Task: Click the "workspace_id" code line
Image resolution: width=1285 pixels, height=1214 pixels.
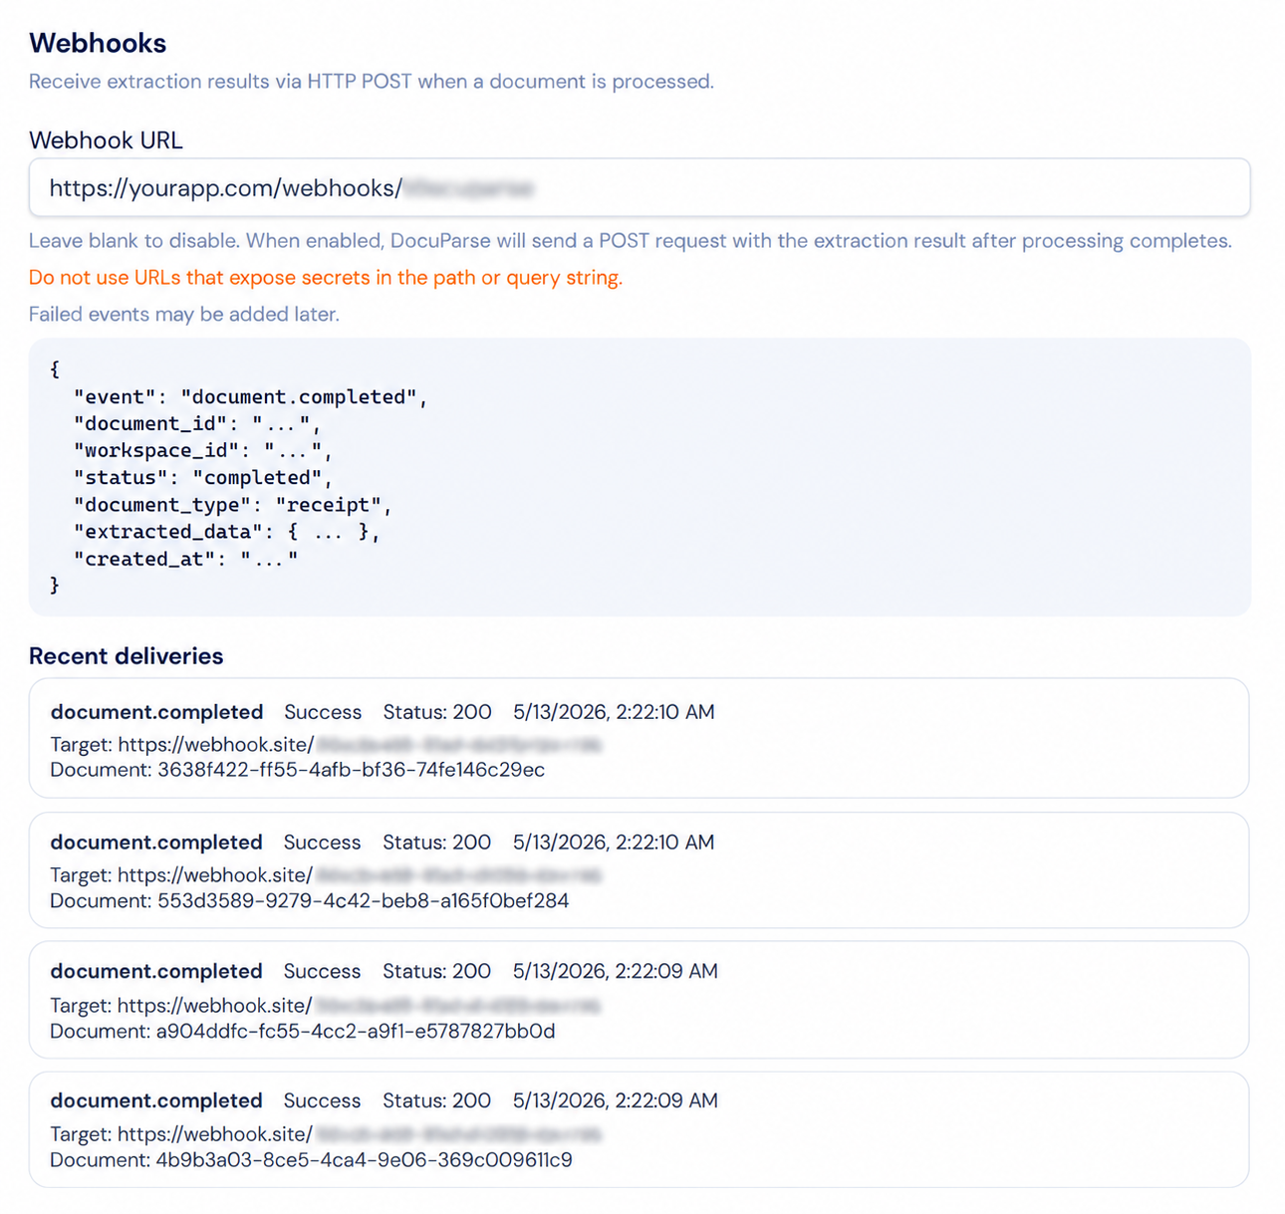Action: pyautogui.click(x=202, y=451)
